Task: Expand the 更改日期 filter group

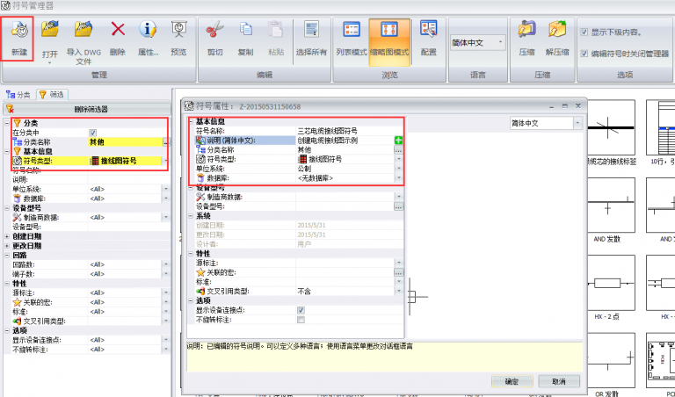Action: (7, 246)
